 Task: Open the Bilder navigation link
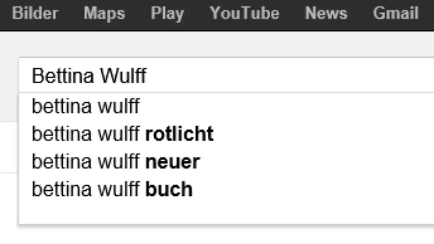[35, 13]
